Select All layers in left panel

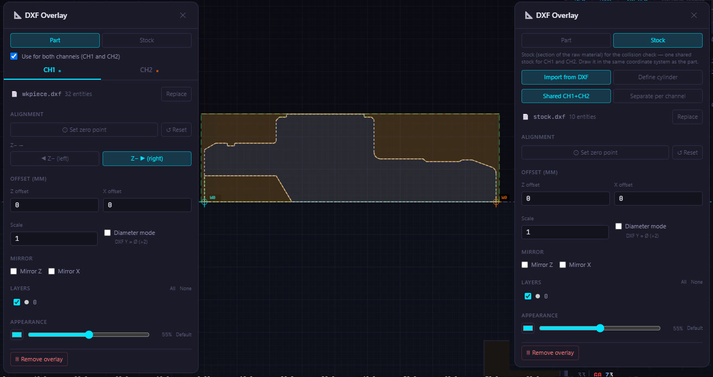[173, 289]
